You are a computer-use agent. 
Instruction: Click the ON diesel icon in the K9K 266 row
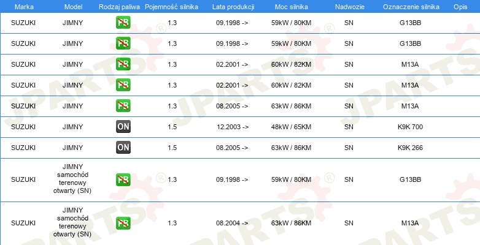tap(123, 147)
